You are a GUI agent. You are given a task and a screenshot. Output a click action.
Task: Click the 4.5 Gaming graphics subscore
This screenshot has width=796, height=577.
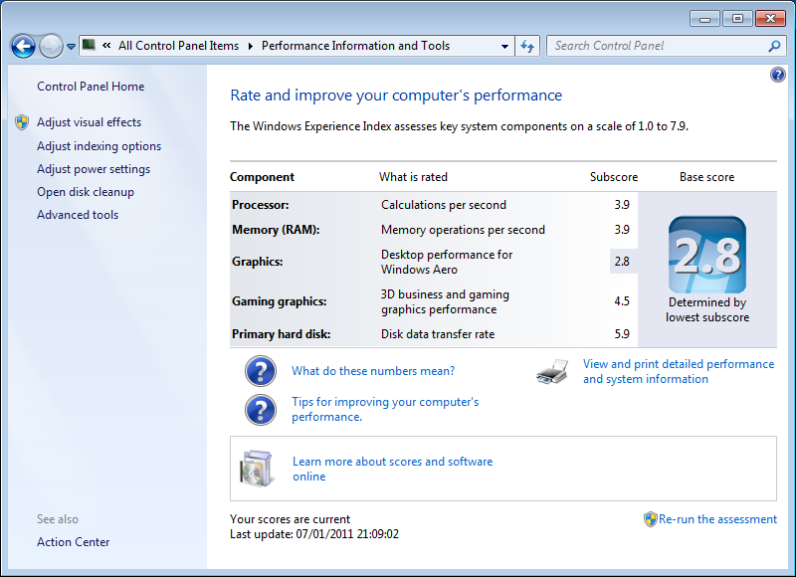pos(622,301)
